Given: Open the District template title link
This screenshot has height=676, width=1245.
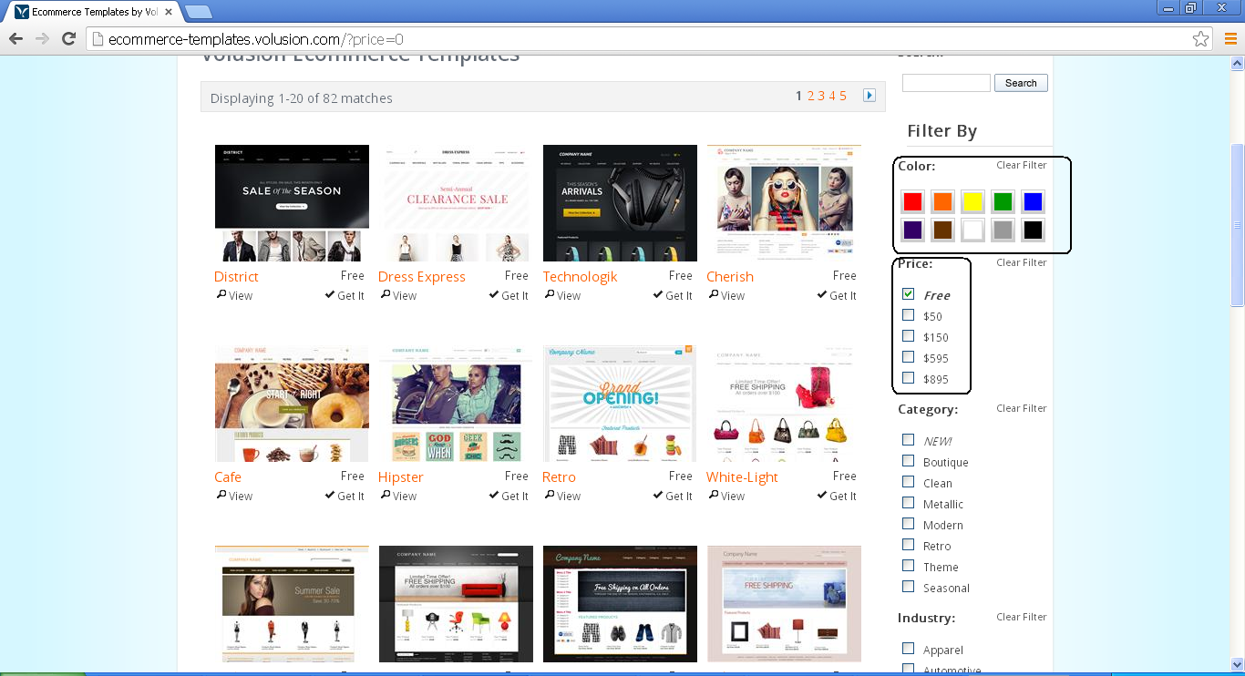Looking at the screenshot, I should pos(236,277).
